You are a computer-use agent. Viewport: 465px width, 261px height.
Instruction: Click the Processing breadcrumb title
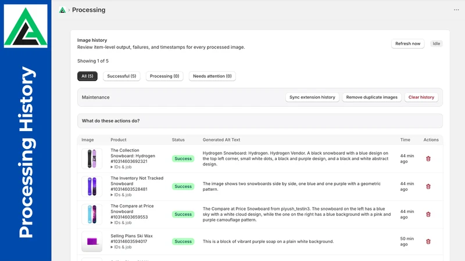(89, 10)
